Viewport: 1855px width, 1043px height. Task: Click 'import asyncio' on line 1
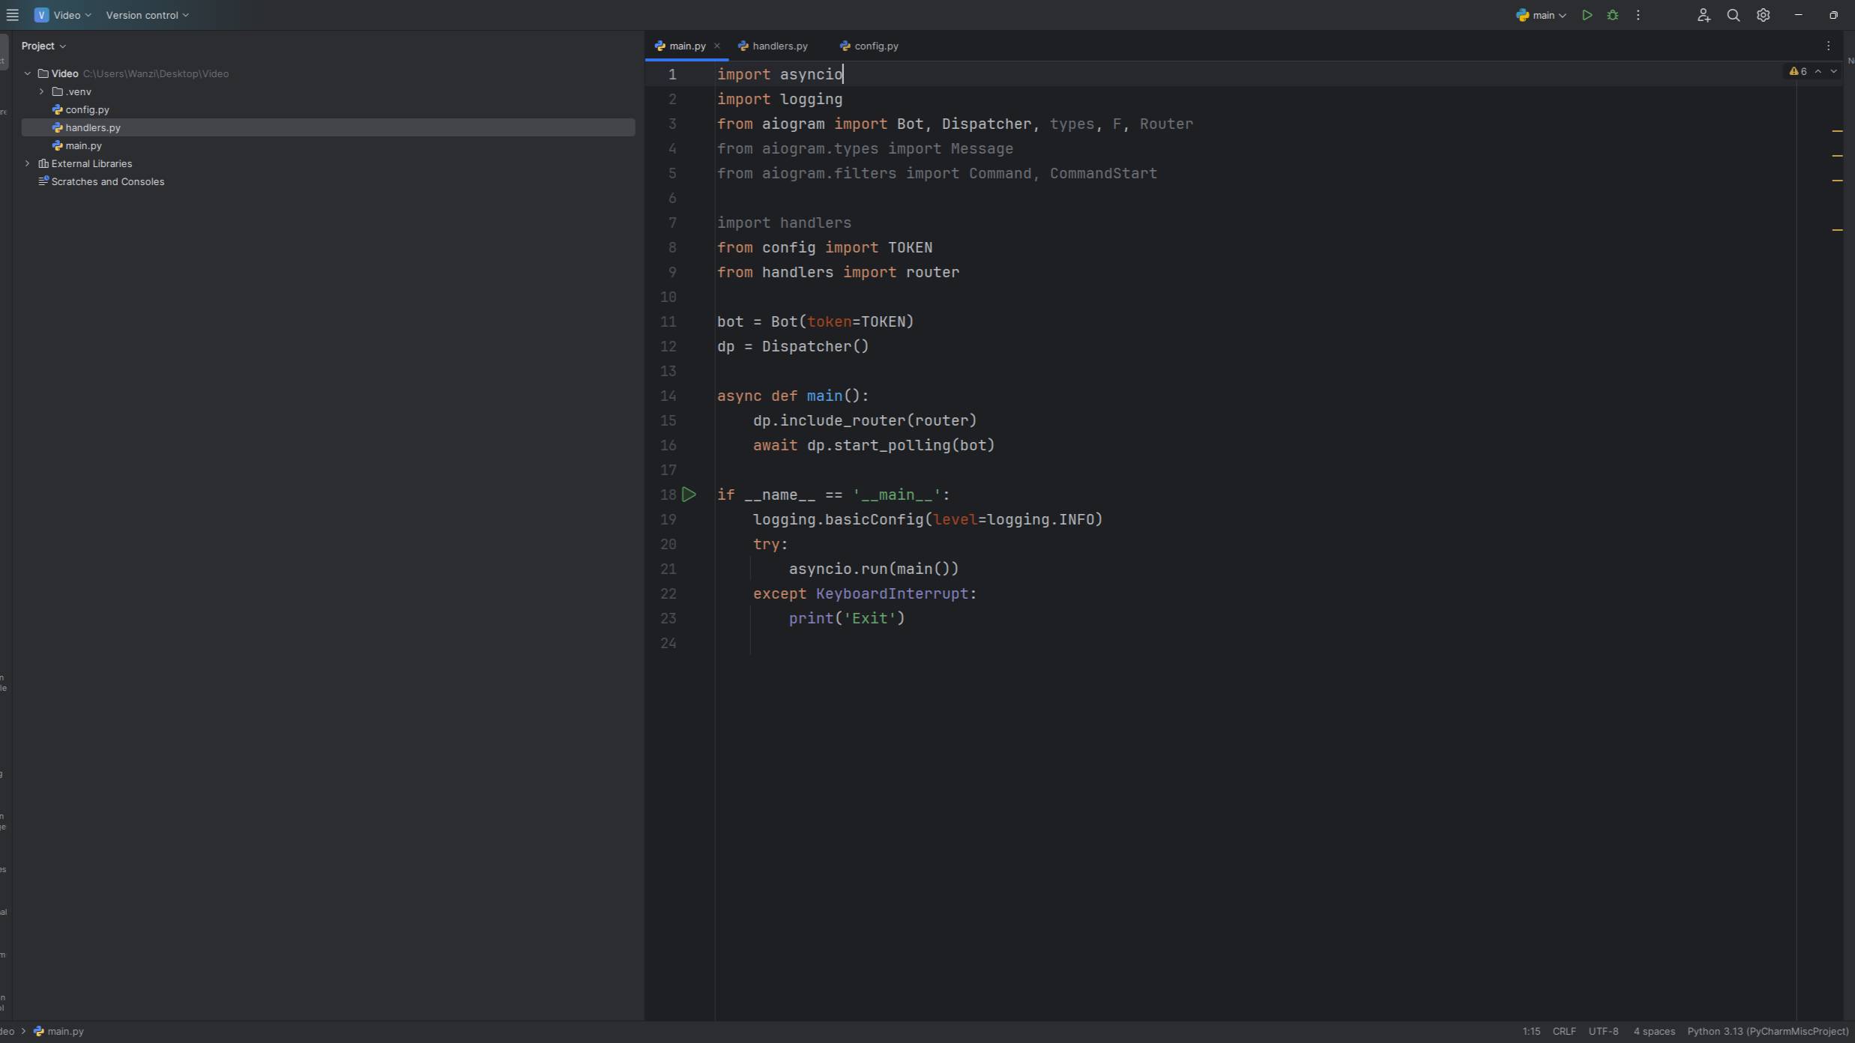tap(779, 74)
